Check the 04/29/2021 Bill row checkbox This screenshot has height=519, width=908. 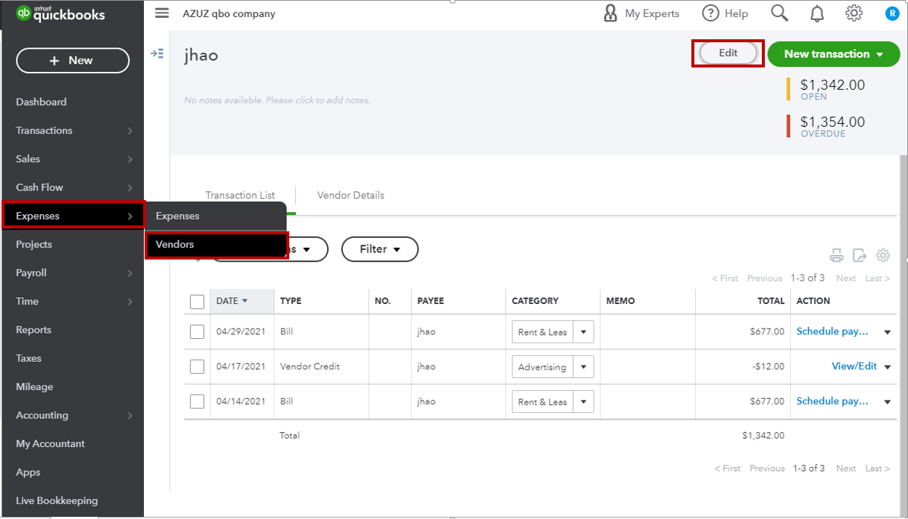pos(197,331)
